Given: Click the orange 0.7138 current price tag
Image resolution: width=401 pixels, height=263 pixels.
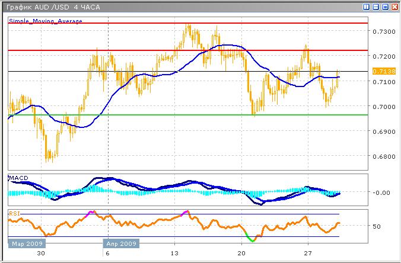Looking at the screenshot, I should click(x=381, y=71).
